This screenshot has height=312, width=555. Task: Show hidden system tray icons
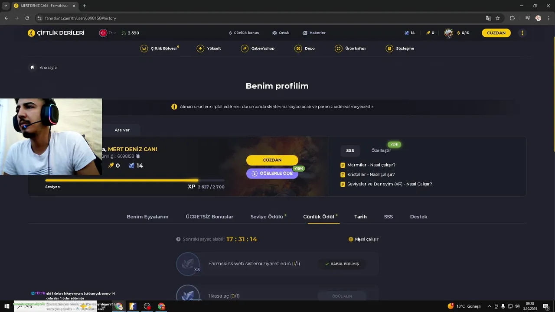[x=489, y=306]
